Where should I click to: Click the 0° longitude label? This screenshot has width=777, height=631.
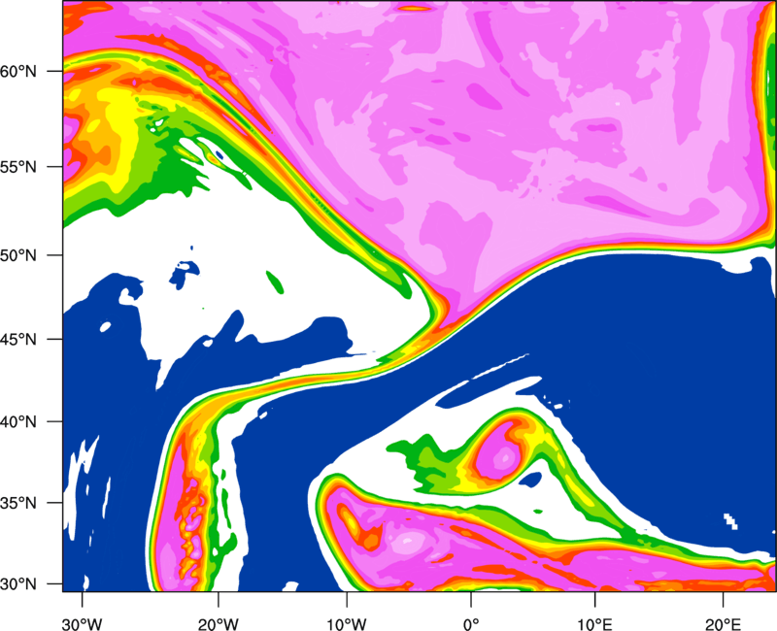coord(471,624)
